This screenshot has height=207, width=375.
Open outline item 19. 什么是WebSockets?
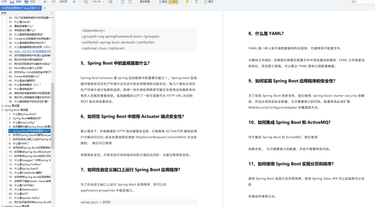coord(23,189)
